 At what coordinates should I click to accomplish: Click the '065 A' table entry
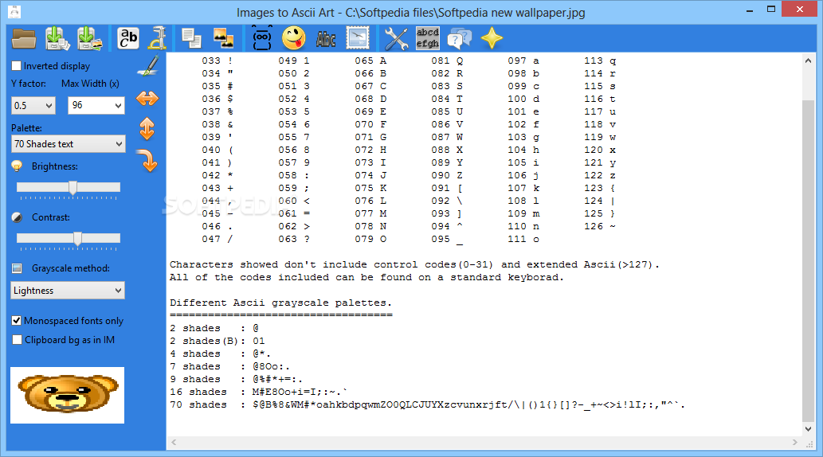pos(370,61)
